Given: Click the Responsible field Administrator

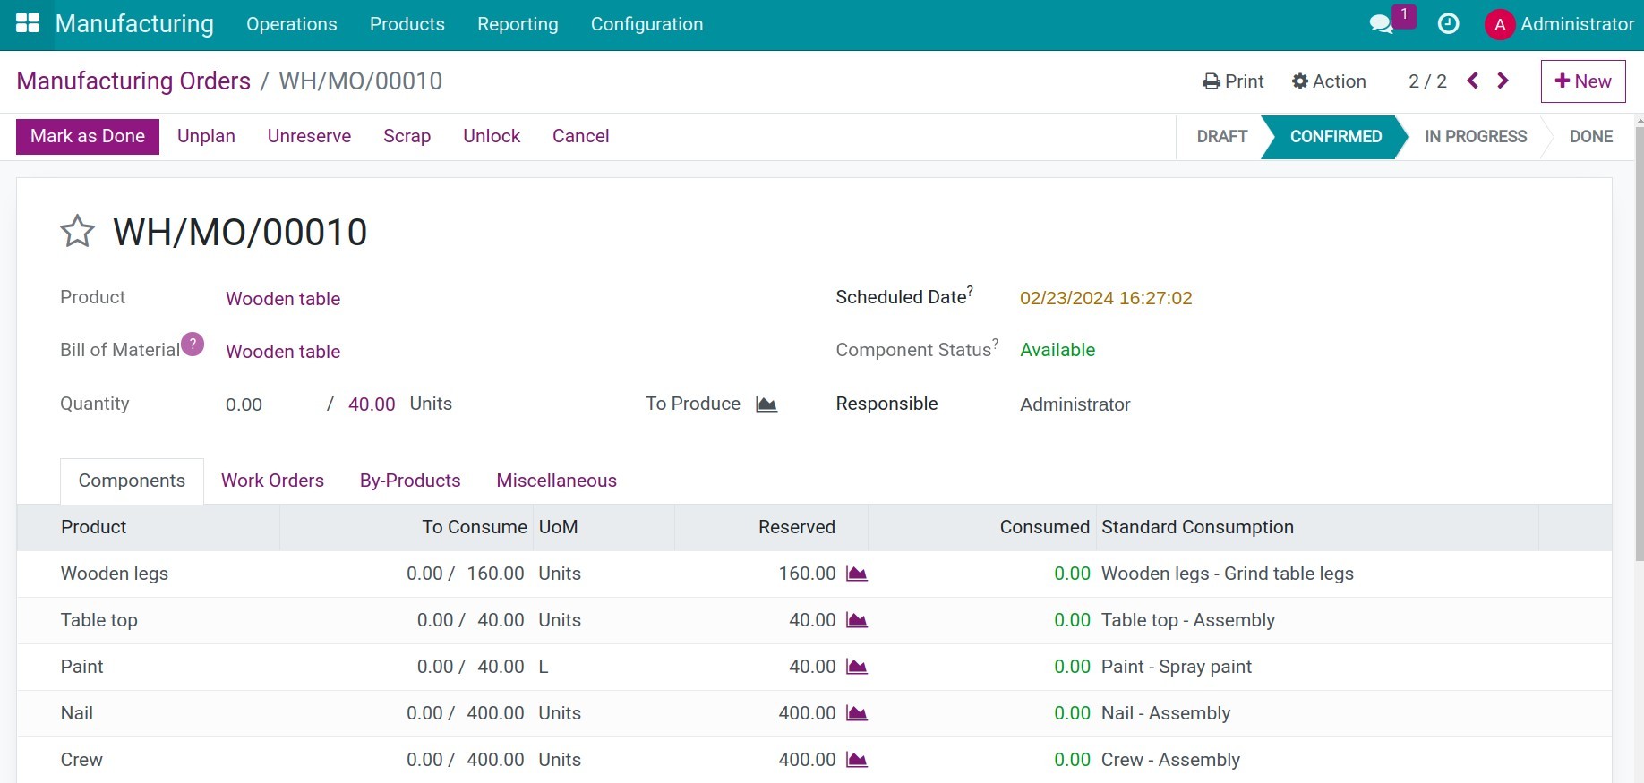Looking at the screenshot, I should pos(1075,404).
